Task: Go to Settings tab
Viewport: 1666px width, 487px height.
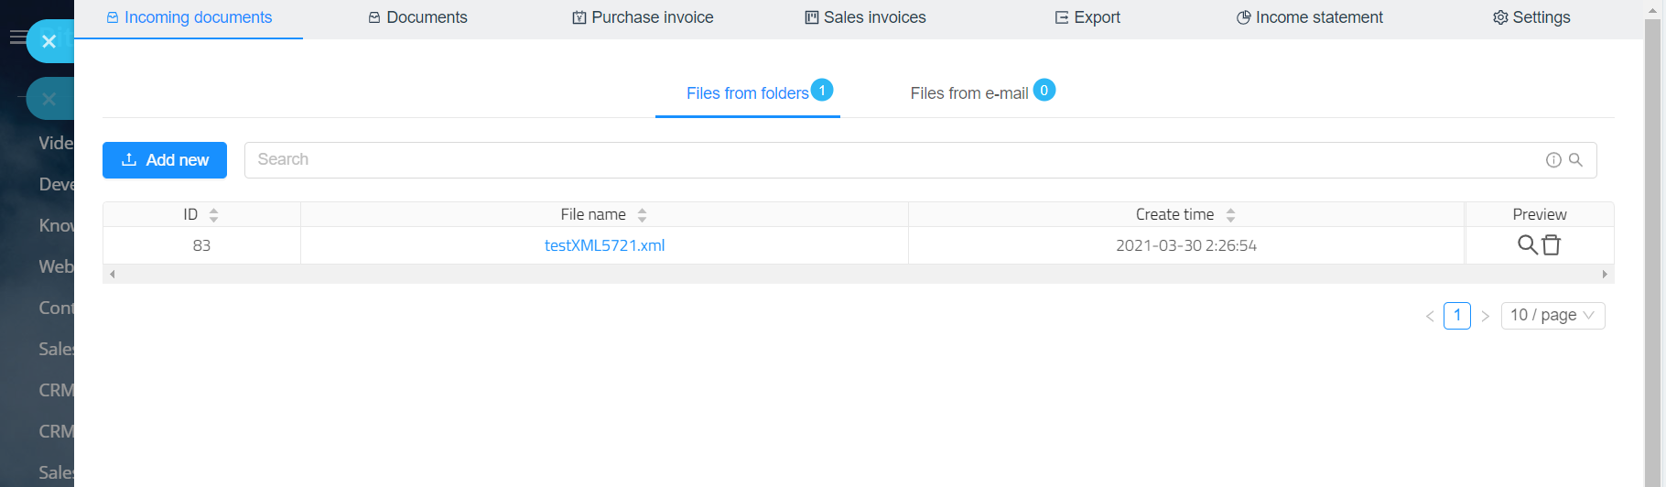Action: 1531,17
